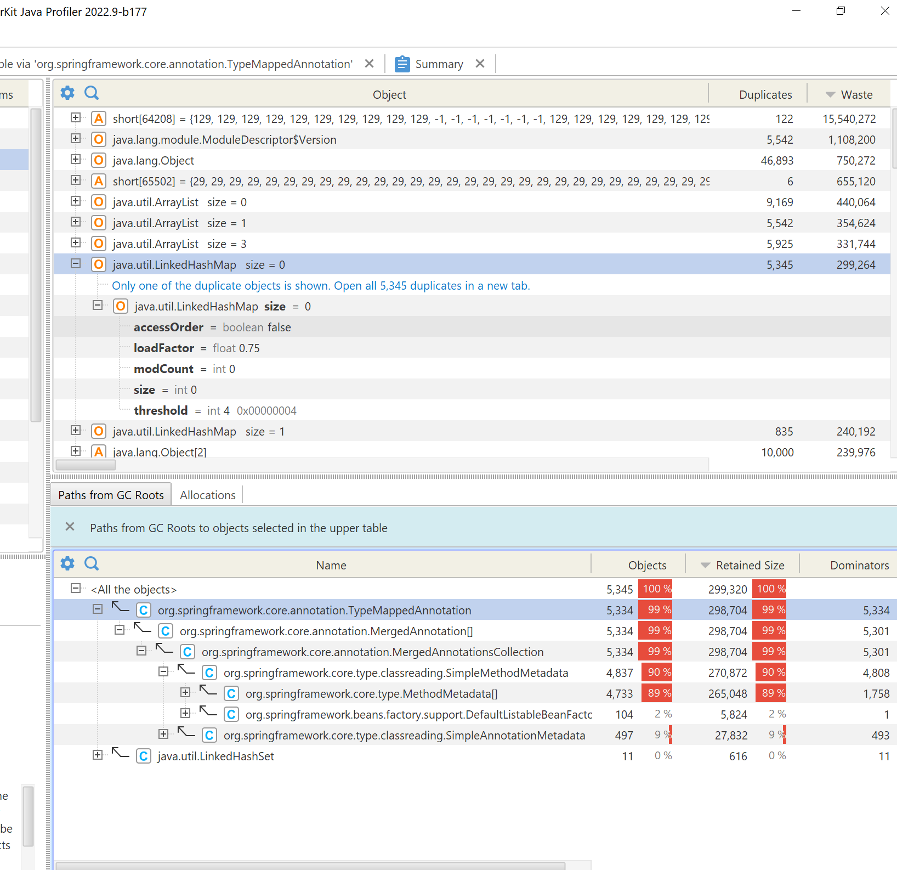Close the TypeMappedAnnotation tab
897x870 pixels.
370,64
